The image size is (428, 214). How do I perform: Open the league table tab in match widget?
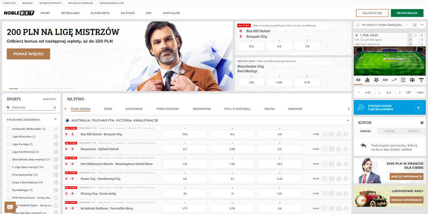[x=421, y=80]
